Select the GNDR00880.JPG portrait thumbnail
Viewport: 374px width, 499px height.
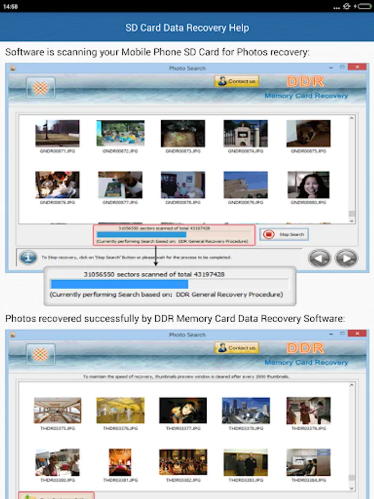308,185
